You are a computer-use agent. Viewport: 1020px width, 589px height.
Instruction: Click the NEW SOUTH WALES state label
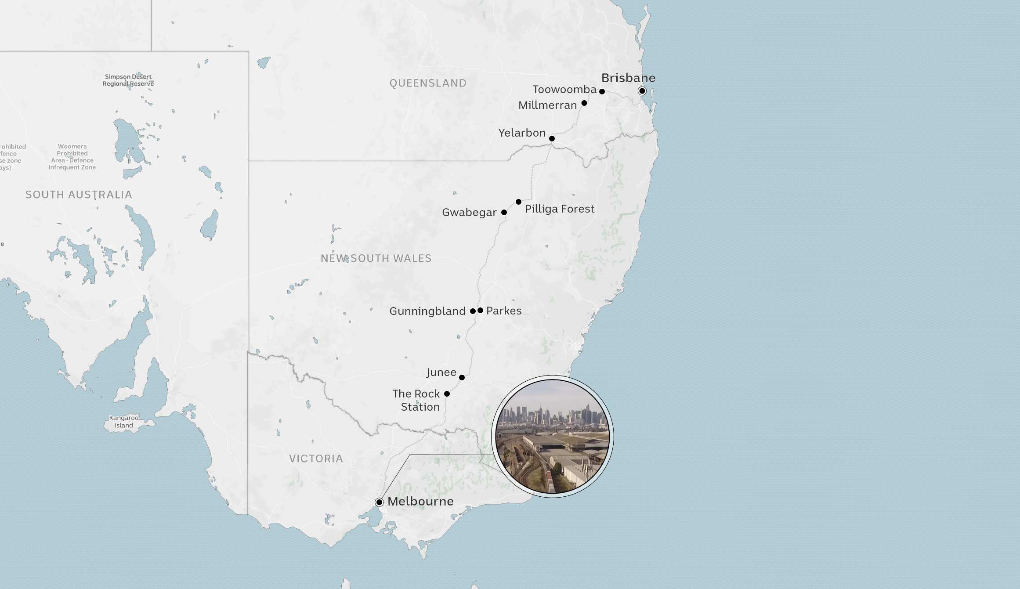pos(376,258)
